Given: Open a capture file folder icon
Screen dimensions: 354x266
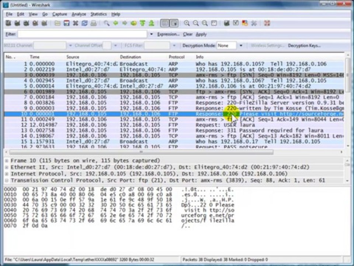Looking at the screenshot, I should [x=58, y=23].
